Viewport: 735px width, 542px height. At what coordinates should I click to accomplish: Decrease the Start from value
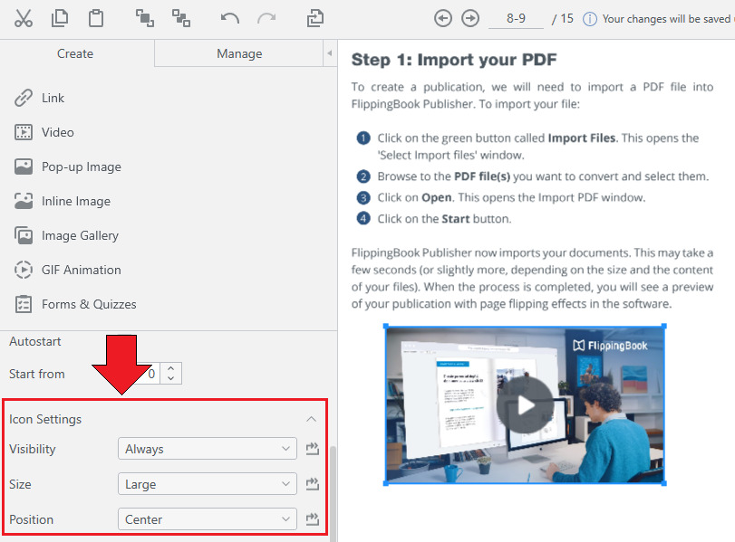click(x=171, y=378)
